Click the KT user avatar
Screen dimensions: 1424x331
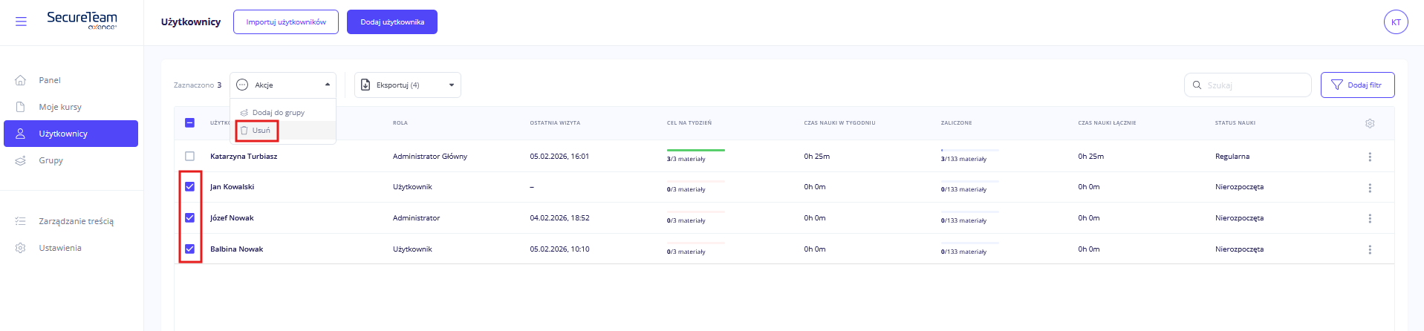(1396, 22)
